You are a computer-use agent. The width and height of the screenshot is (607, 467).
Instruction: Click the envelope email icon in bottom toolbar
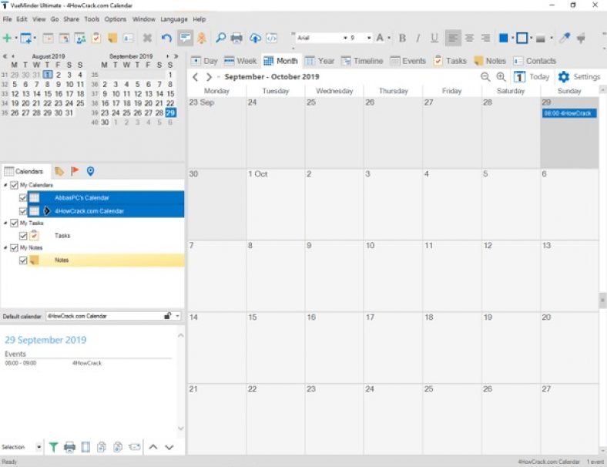point(134,447)
